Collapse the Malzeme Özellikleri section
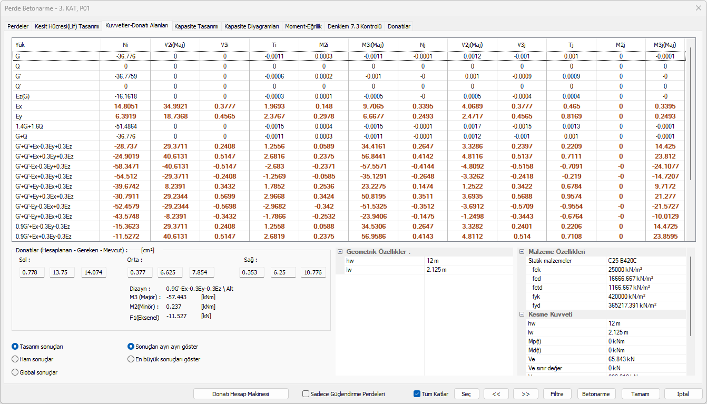 [x=522, y=252]
